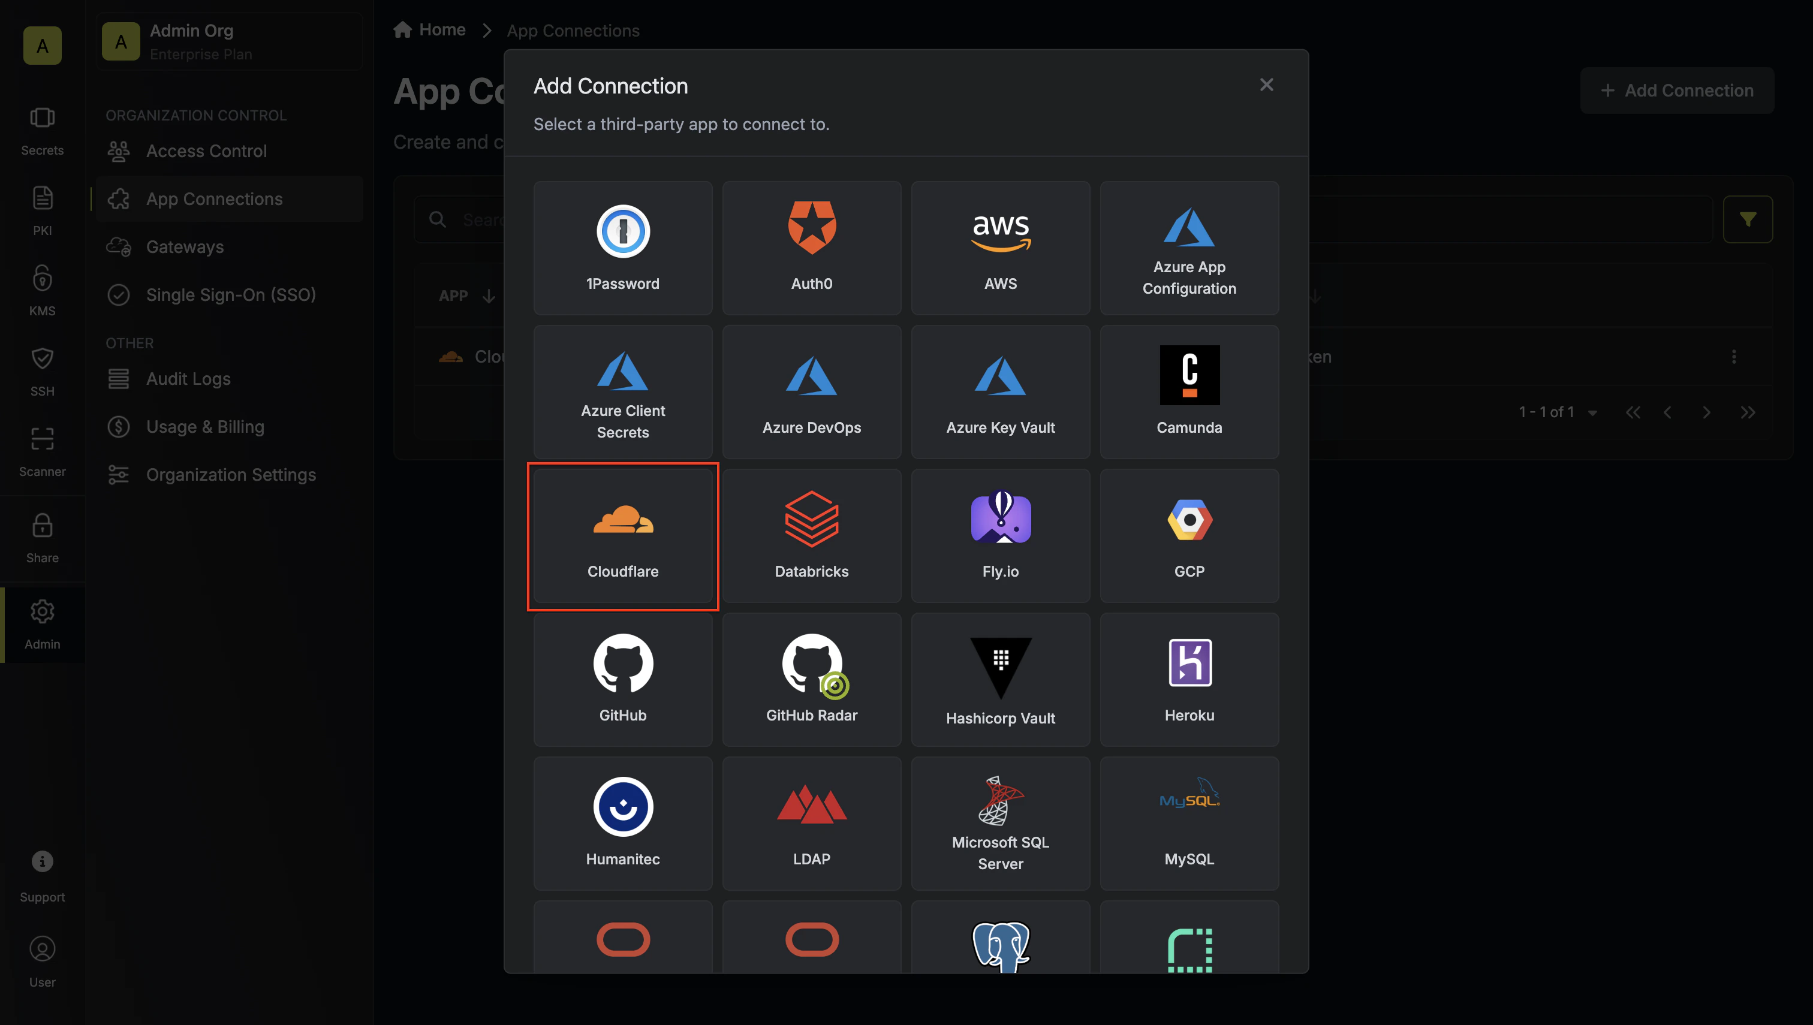Select the PostgreSQL elephant tile
The image size is (1813, 1025).
pyautogui.click(x=1000, y=937)
